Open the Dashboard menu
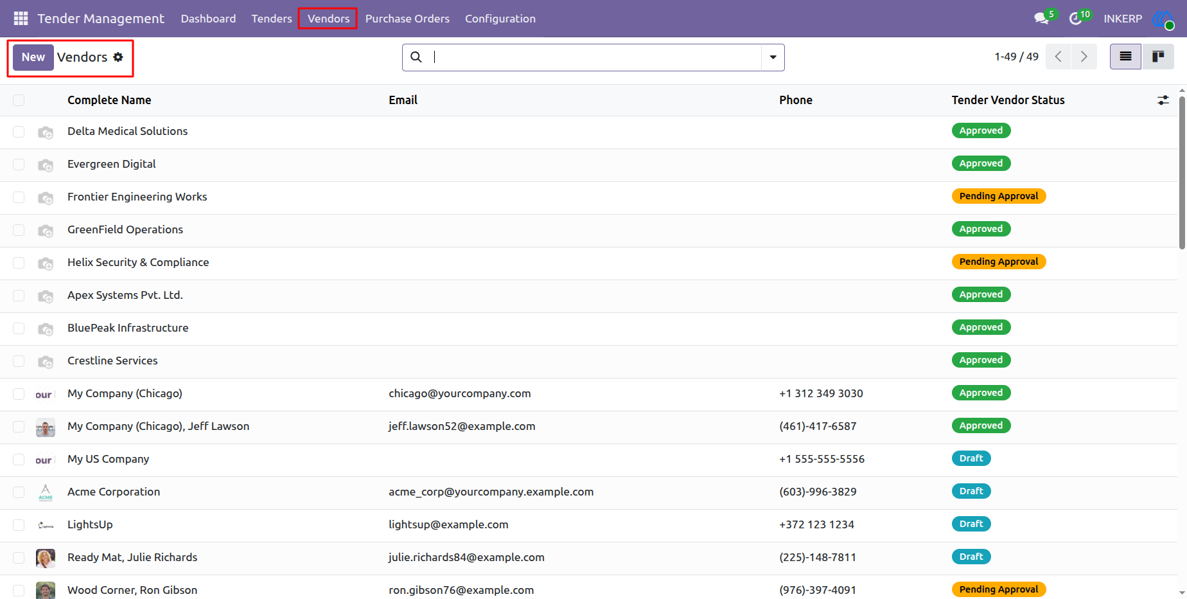The width and height of the screenshot is (1187, 599). click(208, 19)
